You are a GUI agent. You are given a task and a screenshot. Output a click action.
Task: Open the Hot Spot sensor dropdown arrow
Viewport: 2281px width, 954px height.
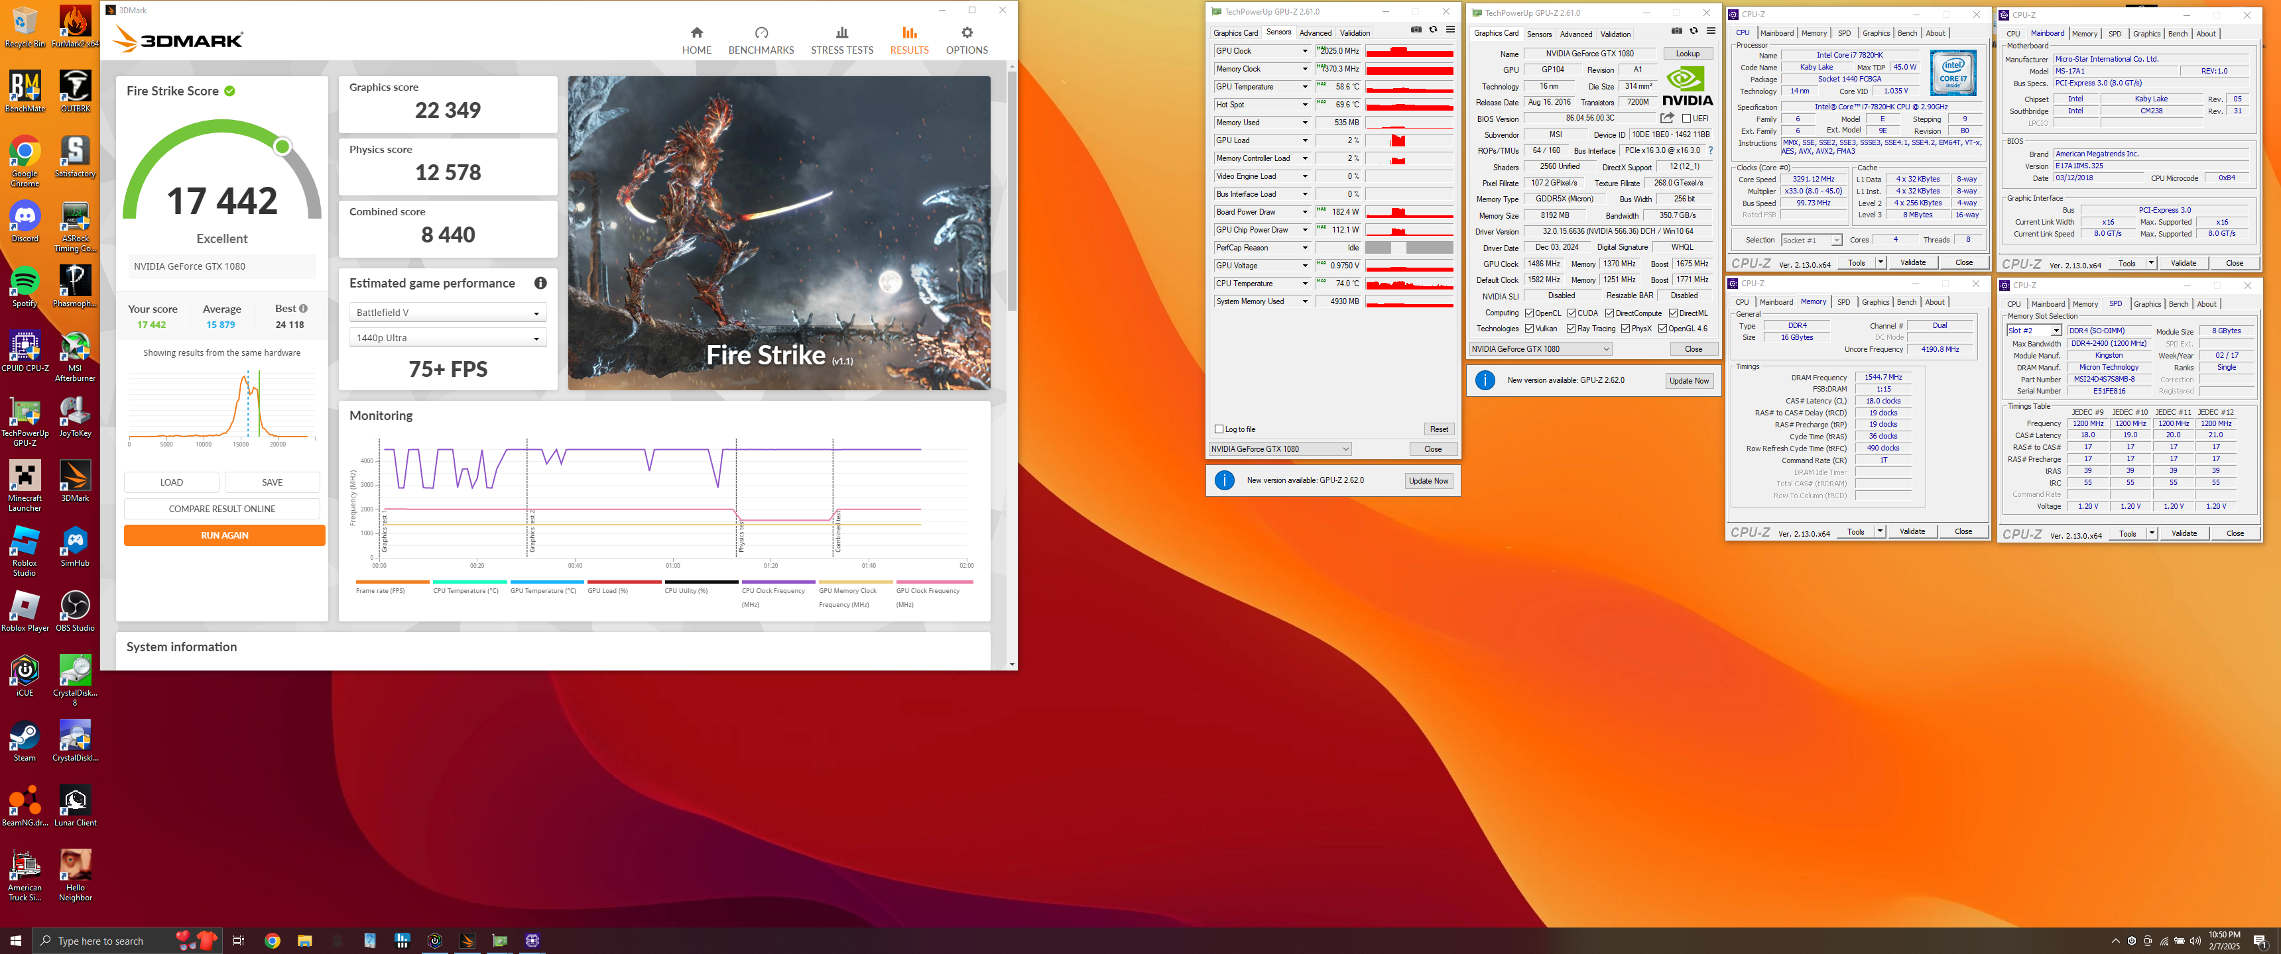click(1304, 105)
